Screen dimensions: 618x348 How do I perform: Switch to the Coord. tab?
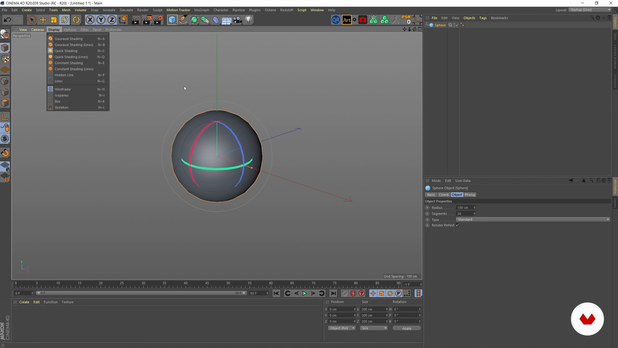click(x=444, y=195)
